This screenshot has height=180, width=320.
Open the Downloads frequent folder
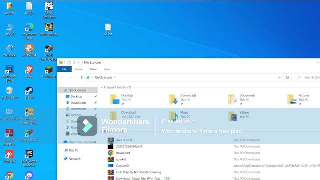(182, 99)
